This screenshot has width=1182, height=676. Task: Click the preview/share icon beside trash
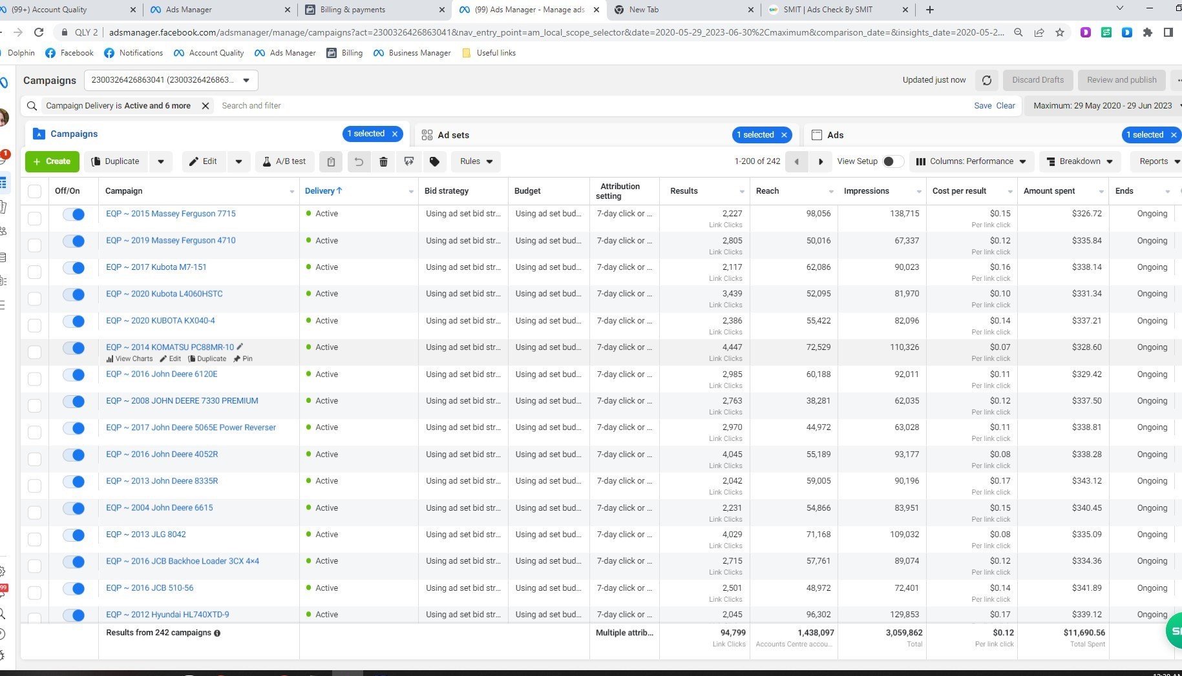(x=409, y=161)
